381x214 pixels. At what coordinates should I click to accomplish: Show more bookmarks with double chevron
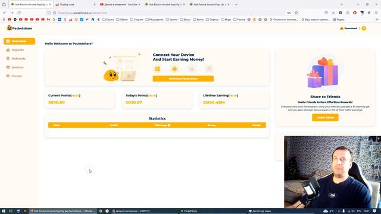click(x=377, y=20)
